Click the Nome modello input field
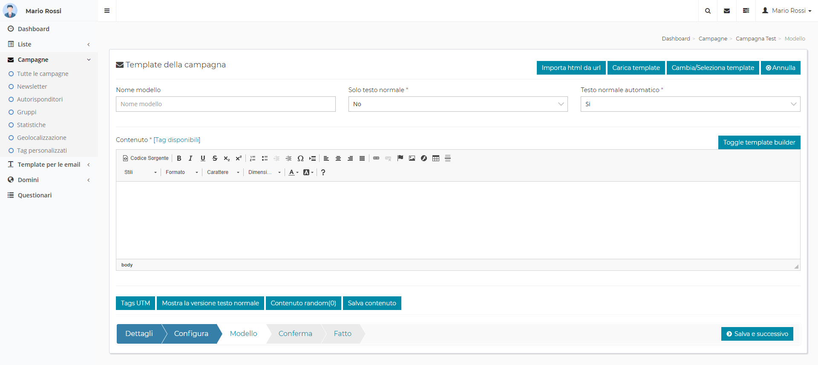Image resolution: width=818 pixels, height=365 pixels. (225, 104)
